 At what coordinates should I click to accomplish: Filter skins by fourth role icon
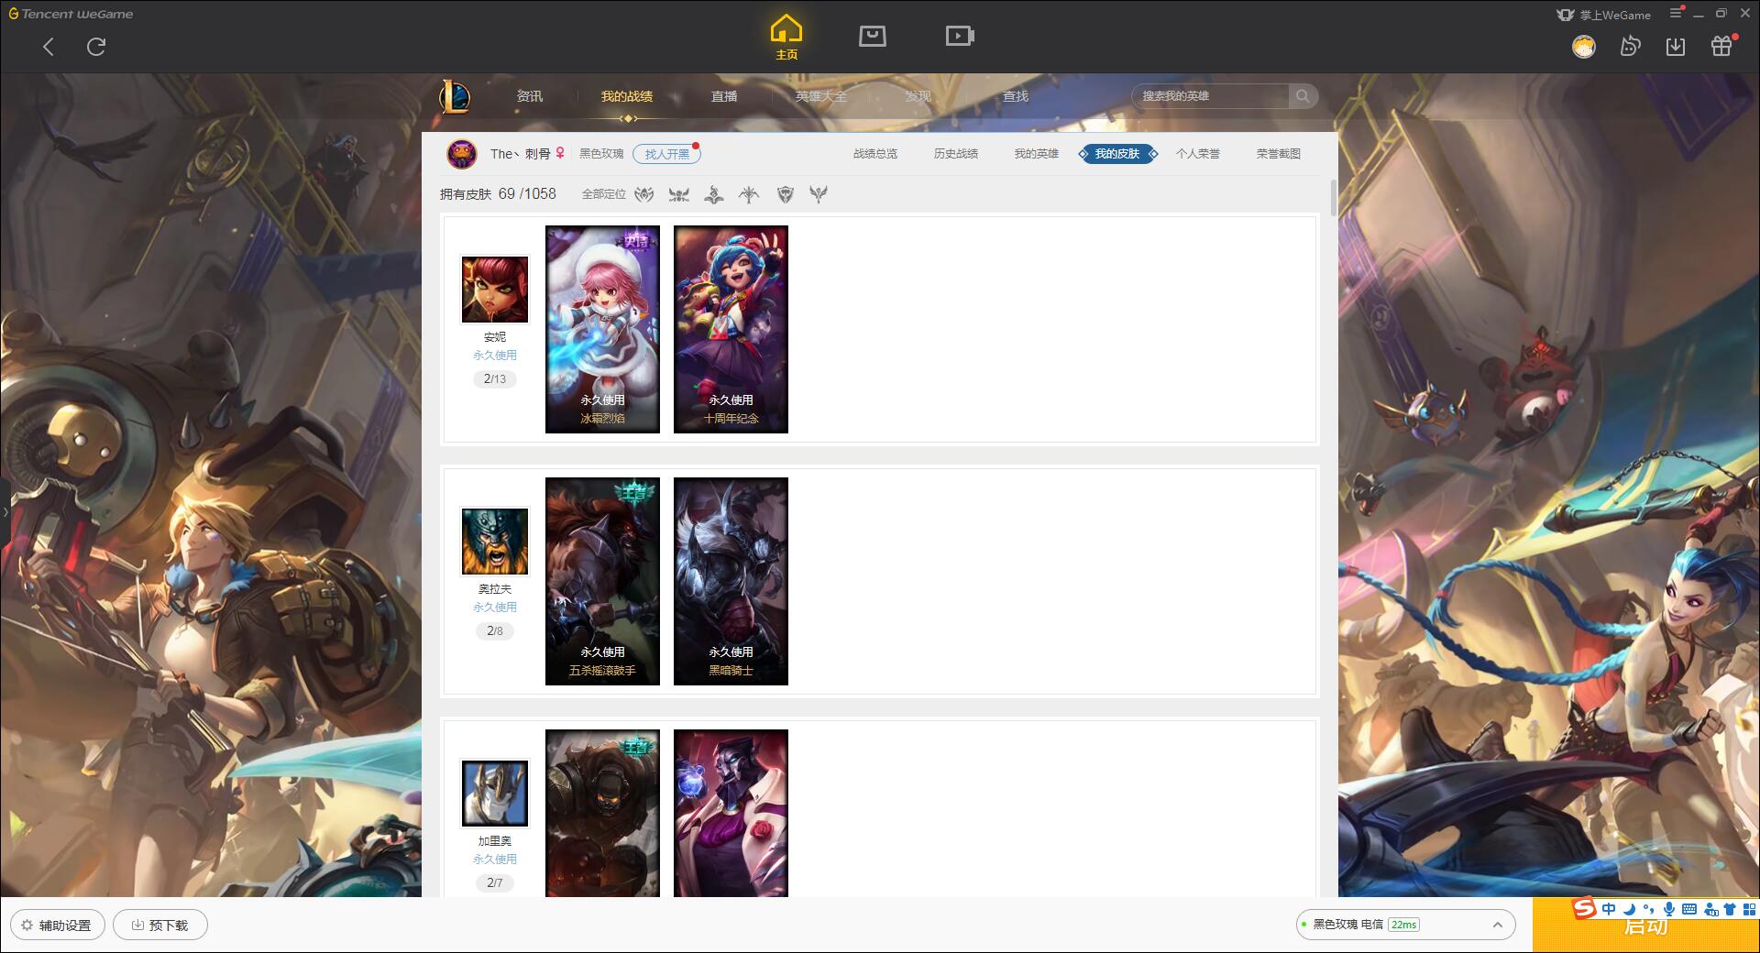[x=749, y=194]
